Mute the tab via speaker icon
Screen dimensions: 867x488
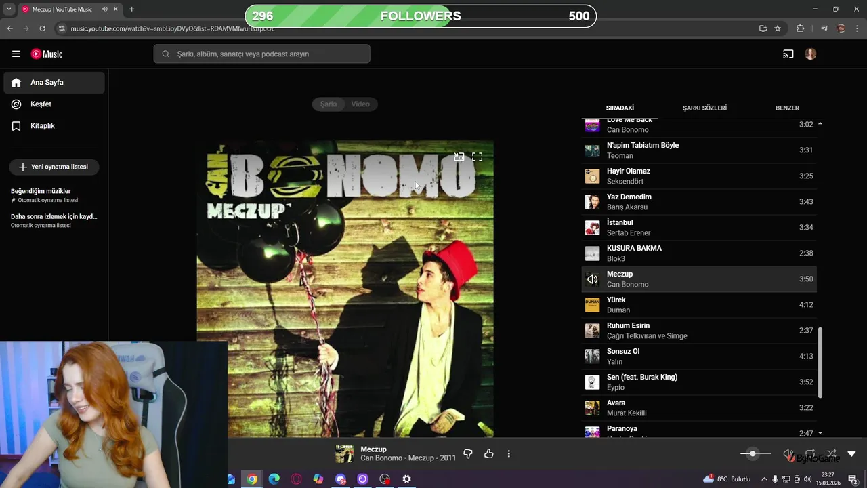[104, 9]
